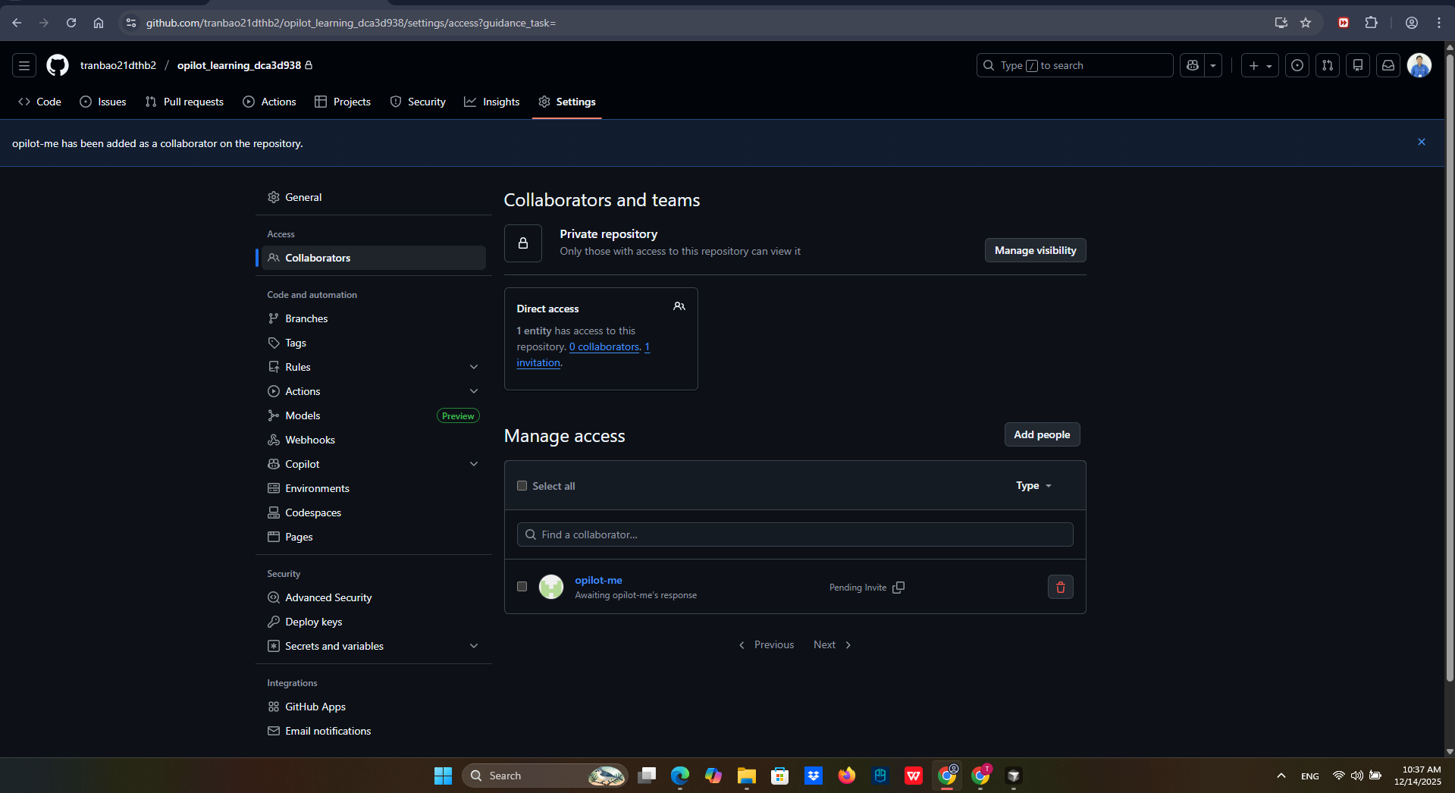The image size is (1455, 793).
Task: Expand the Rules section in sidebar
Action: click(x=474, y=367)
